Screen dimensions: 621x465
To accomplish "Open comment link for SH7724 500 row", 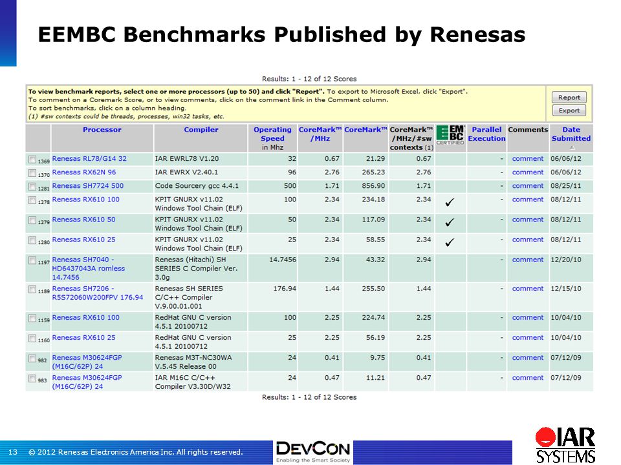I will click(x=528, y=186).
